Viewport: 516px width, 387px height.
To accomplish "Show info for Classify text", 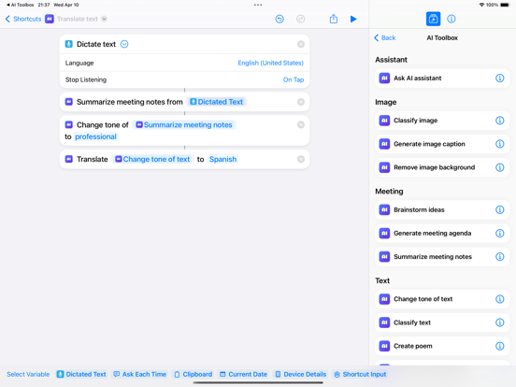I will point(499,322).
